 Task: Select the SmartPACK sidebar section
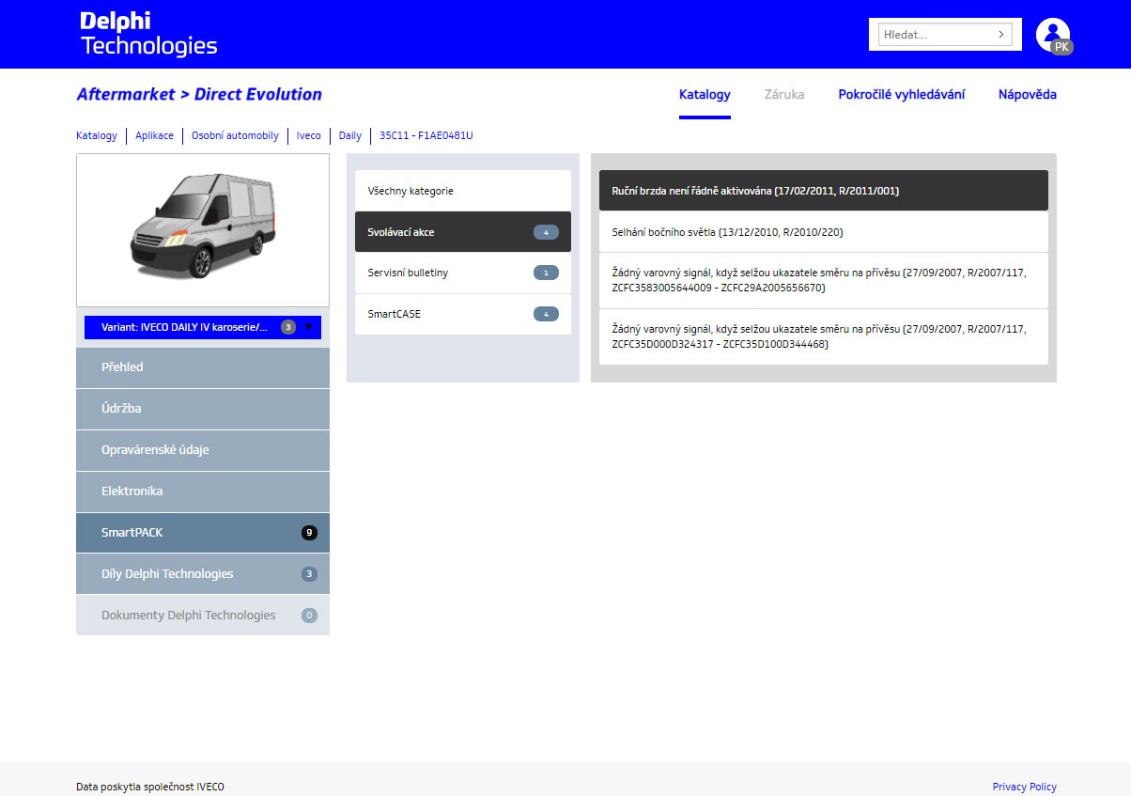[203, 533]
